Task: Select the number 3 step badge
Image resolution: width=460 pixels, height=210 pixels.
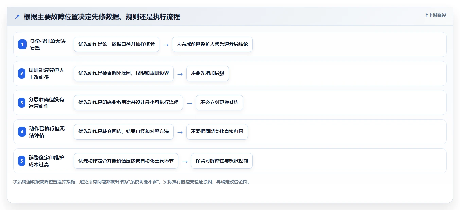Action: pyautogui.click(x=22, y=103)
